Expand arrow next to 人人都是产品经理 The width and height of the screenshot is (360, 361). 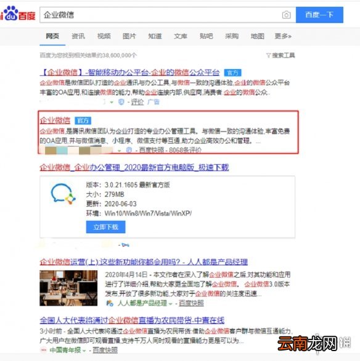(171, 304)
